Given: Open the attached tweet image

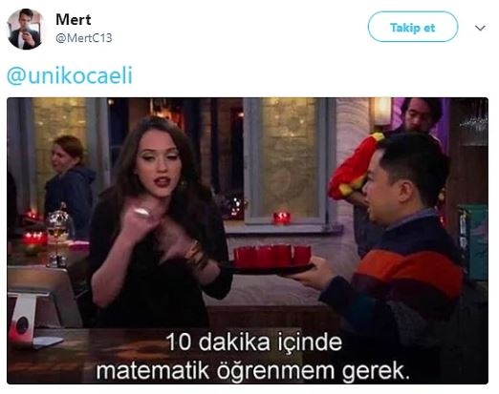Looking at the screenshot, I should click(x=248, y=240).
